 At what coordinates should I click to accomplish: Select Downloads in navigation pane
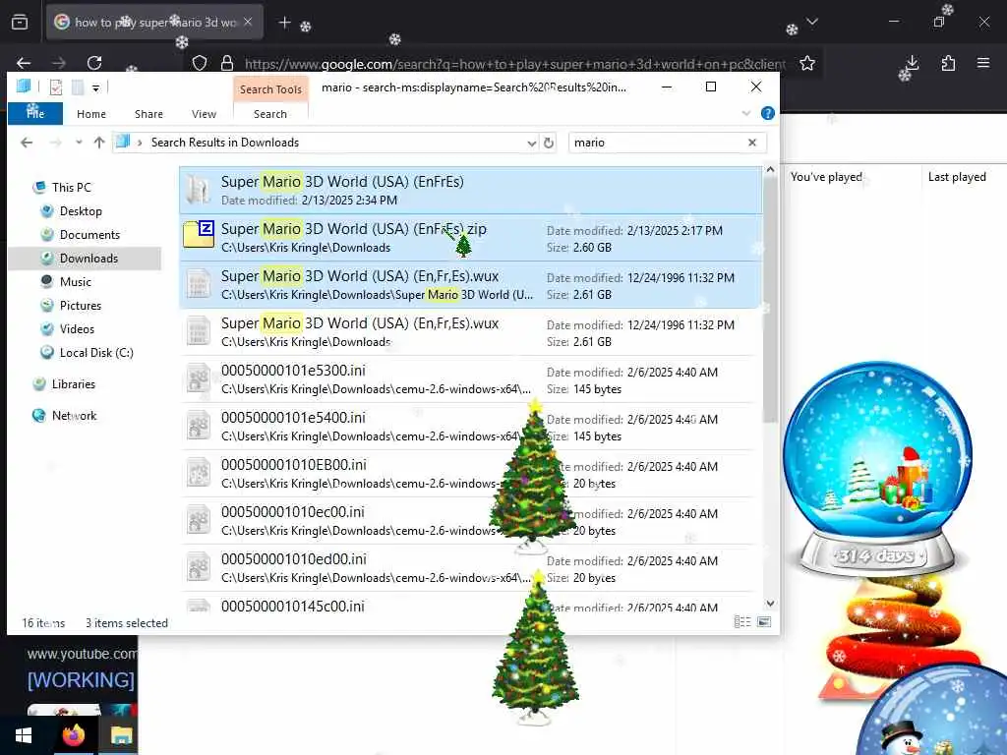pyautogui.click(x=89, y=259)
